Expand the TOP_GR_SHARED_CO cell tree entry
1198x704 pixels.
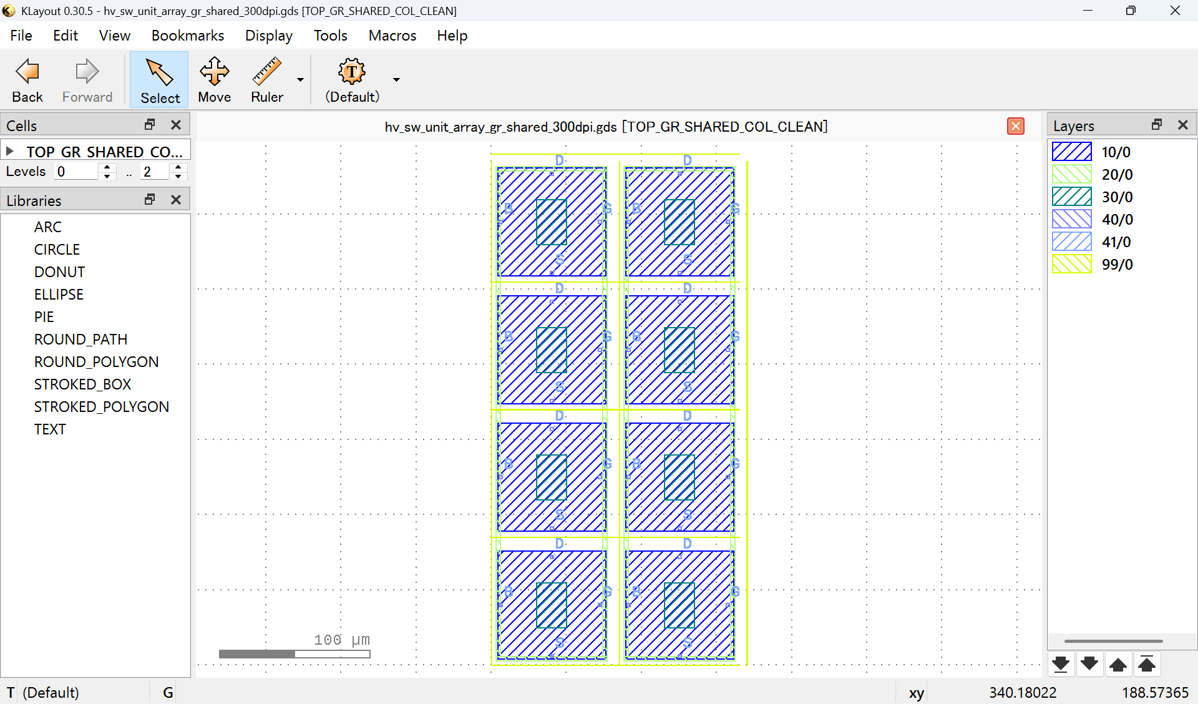[9, 150]
